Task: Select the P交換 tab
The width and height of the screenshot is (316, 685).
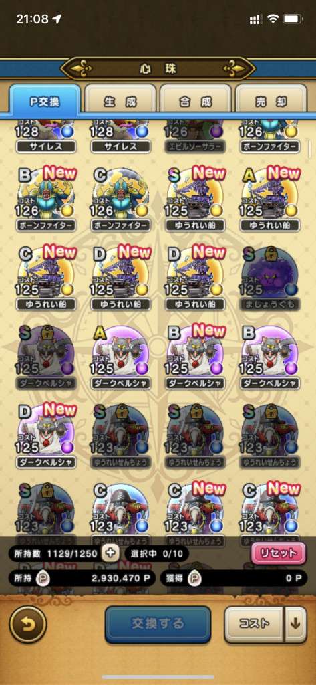Action: click(x=45, y=102)
